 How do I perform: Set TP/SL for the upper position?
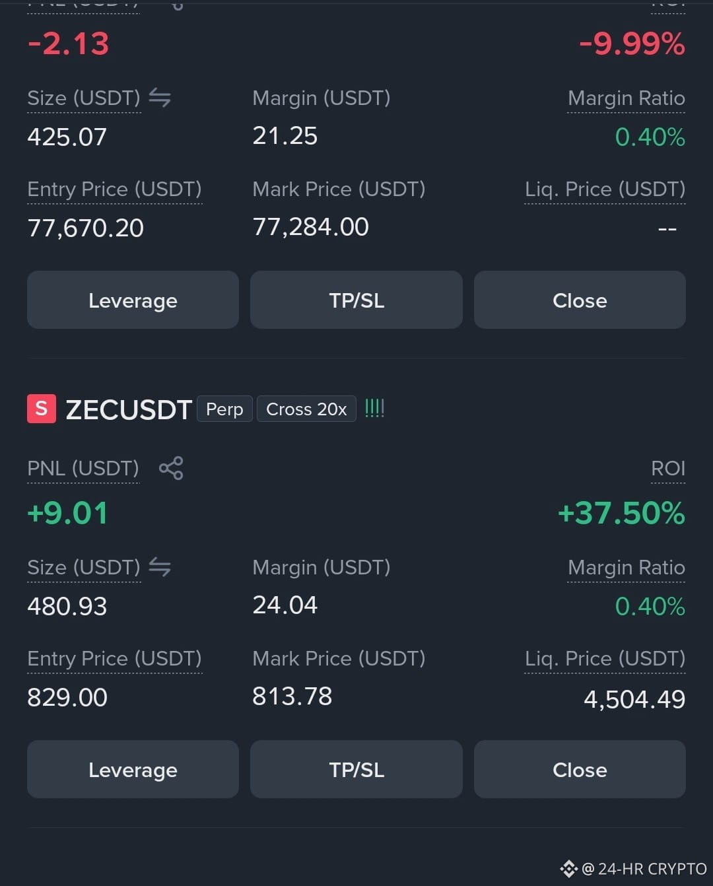(356, 300)
